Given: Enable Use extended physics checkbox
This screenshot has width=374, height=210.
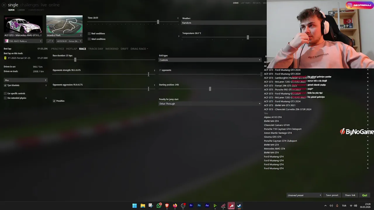Looking at the screenshot, I should (5, 98).
